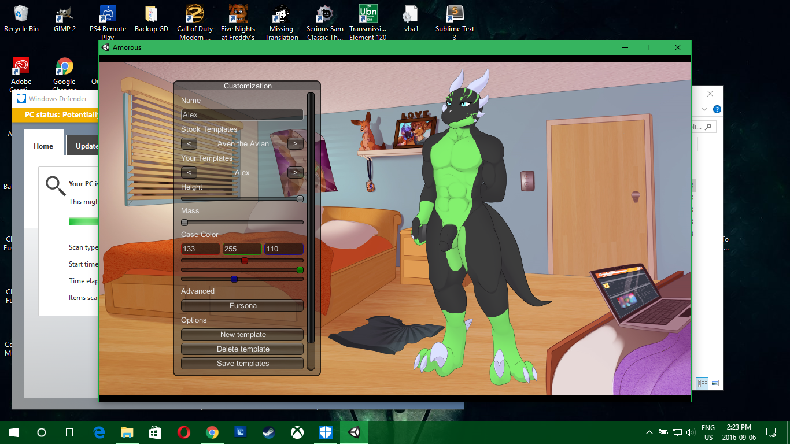Click Save templates

242,363
